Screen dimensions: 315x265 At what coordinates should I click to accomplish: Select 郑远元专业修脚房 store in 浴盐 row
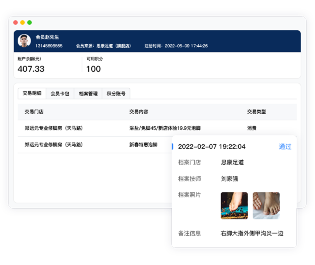pos(54,128)
